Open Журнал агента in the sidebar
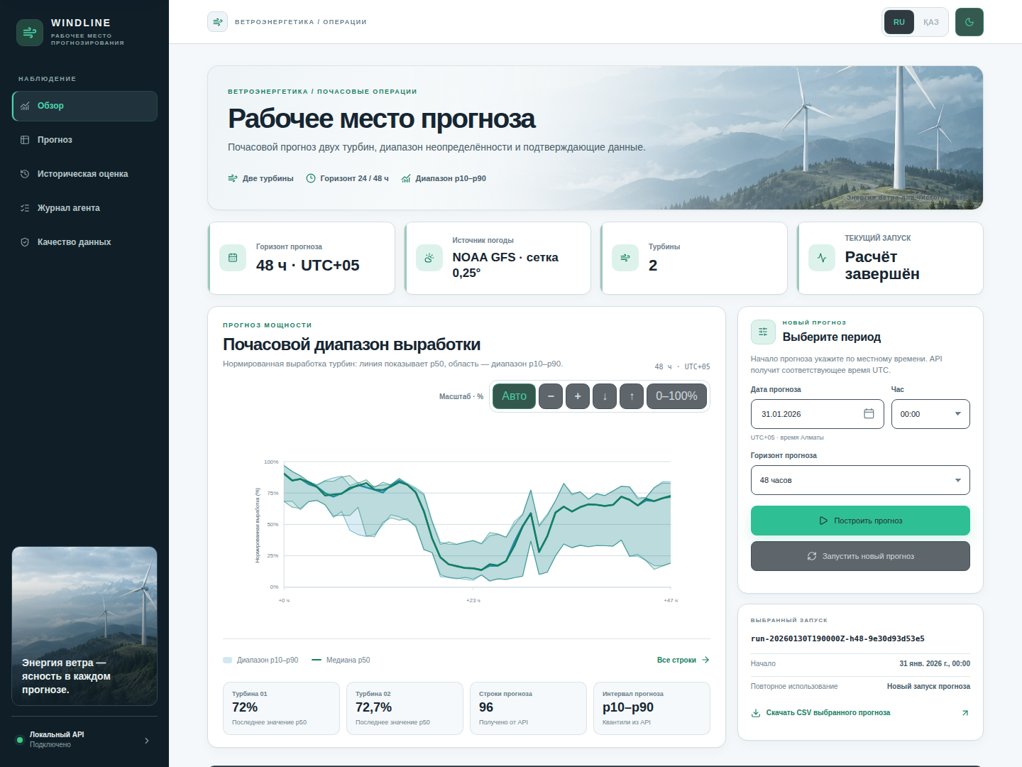 point(85,208)
